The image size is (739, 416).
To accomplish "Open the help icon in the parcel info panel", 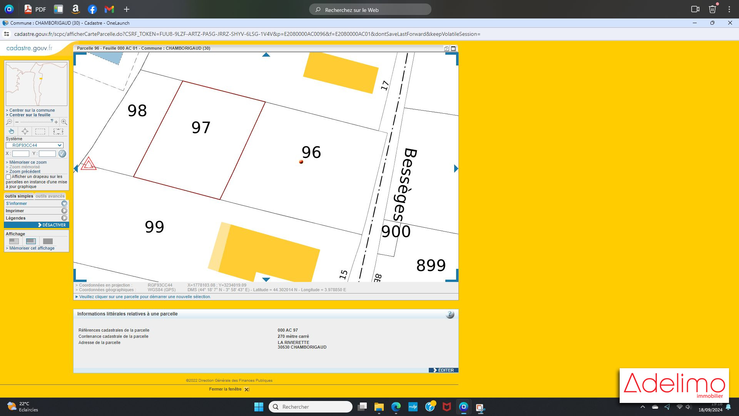I will click(450, 314).
